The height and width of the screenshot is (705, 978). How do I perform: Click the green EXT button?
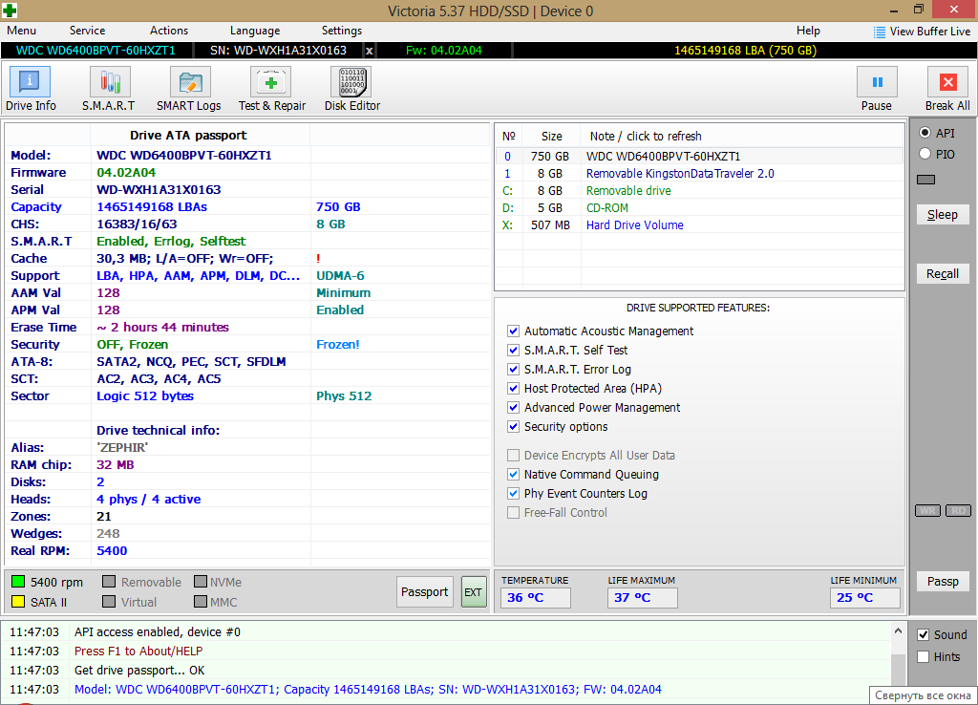pos(474,591)
